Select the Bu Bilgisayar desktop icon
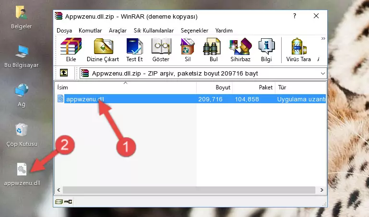The image size is (369, 217). [x=22, y=56]
